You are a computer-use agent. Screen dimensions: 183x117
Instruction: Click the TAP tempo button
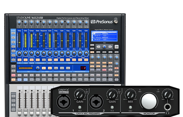point(117,47)
